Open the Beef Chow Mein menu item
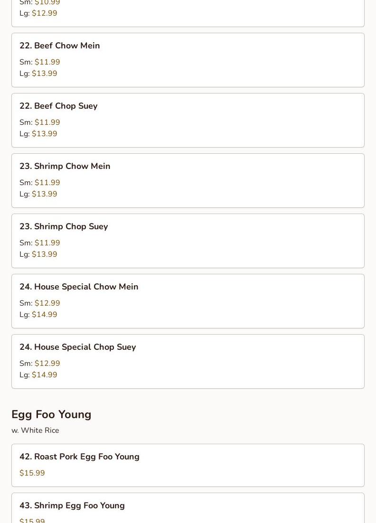Screen dimensions: 376x523 pyautogui.click(x=60, y=46)
